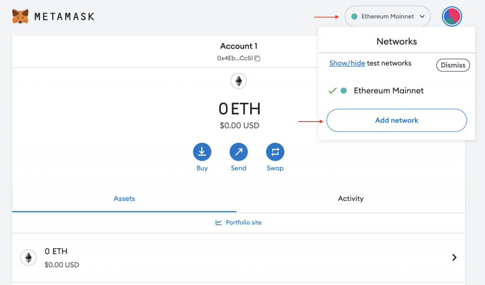Click the Swap label
Viewport: 485px width, 285px height.
point(275,168)
